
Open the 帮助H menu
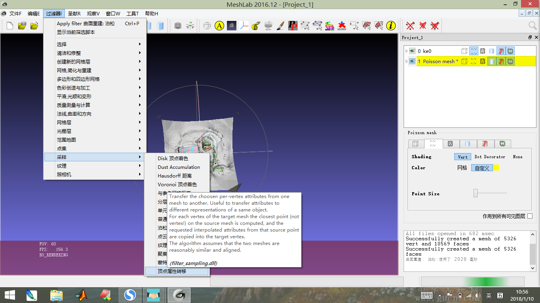[151, 13]
